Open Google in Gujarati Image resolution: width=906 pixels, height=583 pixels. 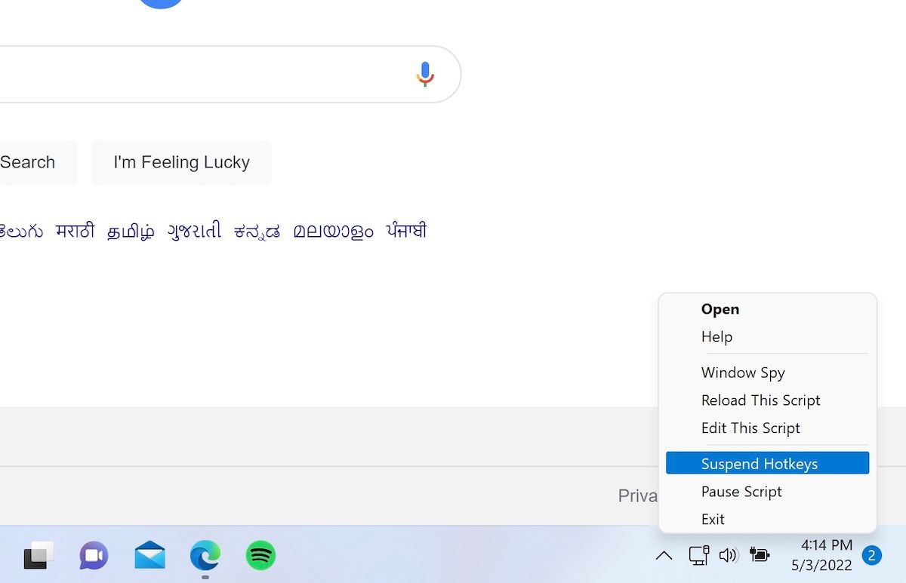click(193, 231)
